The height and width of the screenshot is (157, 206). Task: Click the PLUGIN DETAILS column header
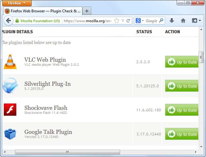point(17,32)
